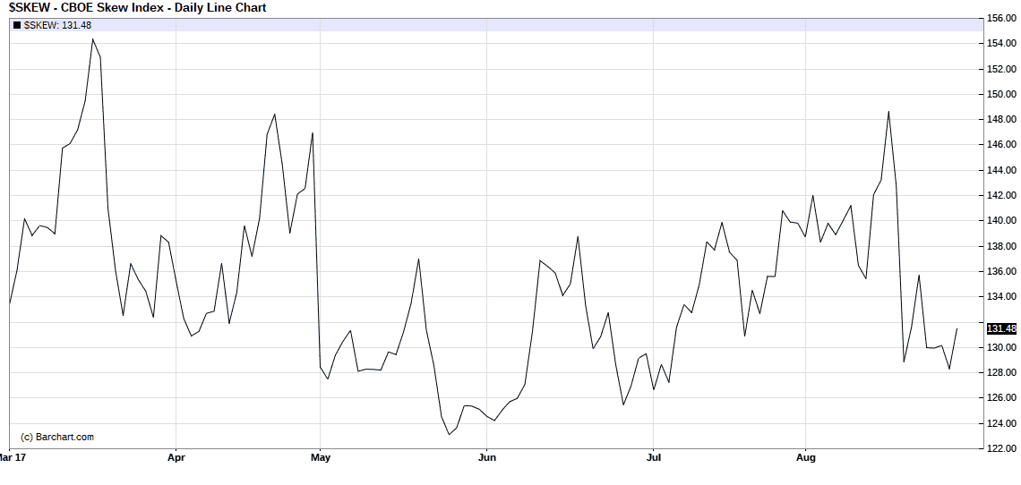Click the 156.00 price axis label
Screen dimensions: 1021x485
pos(1001,18)
